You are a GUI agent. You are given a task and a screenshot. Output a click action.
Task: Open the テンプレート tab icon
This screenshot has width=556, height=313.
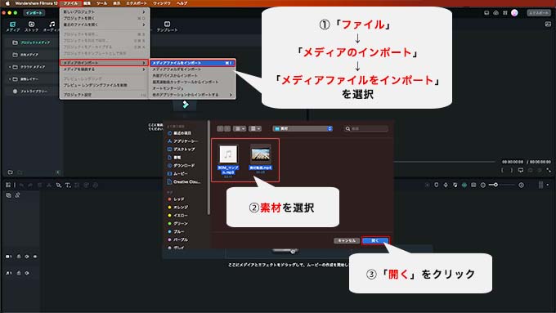pos(167,27)
